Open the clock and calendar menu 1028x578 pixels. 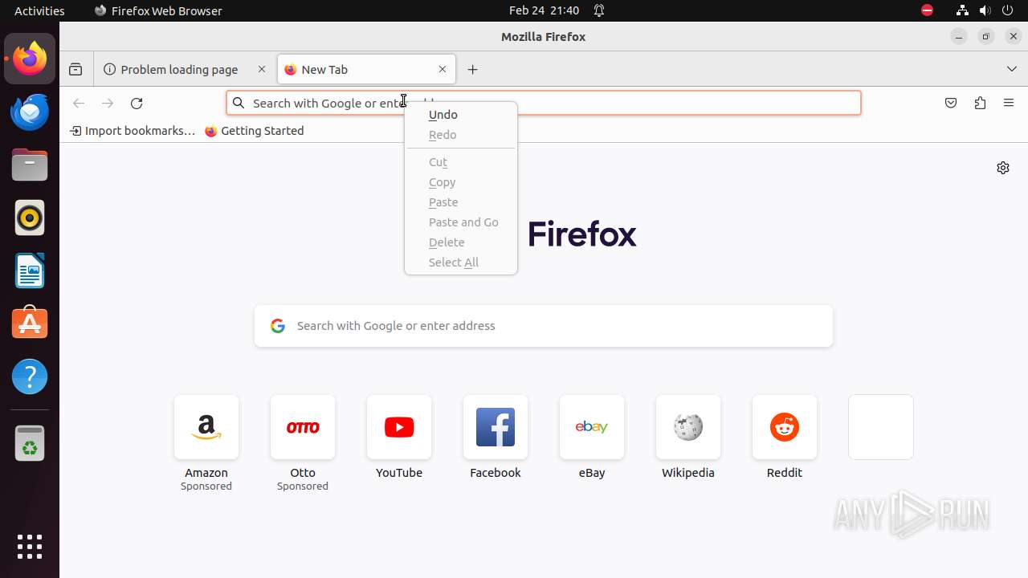point(544,10)
